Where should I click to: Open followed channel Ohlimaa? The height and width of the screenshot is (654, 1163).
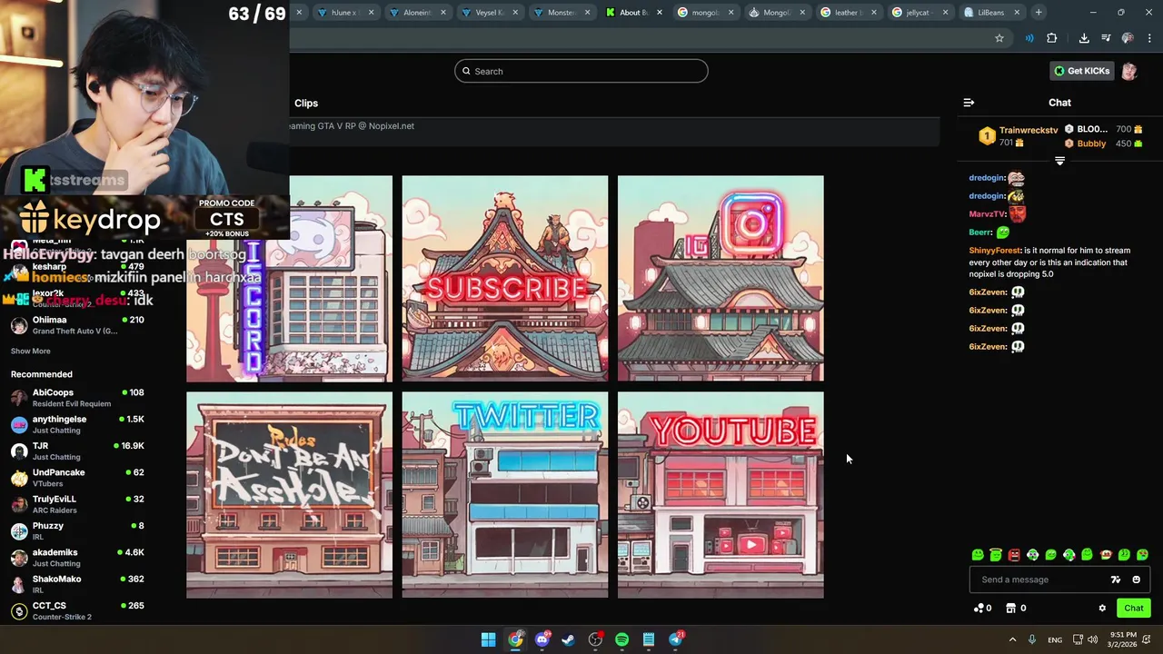(77, 325)
